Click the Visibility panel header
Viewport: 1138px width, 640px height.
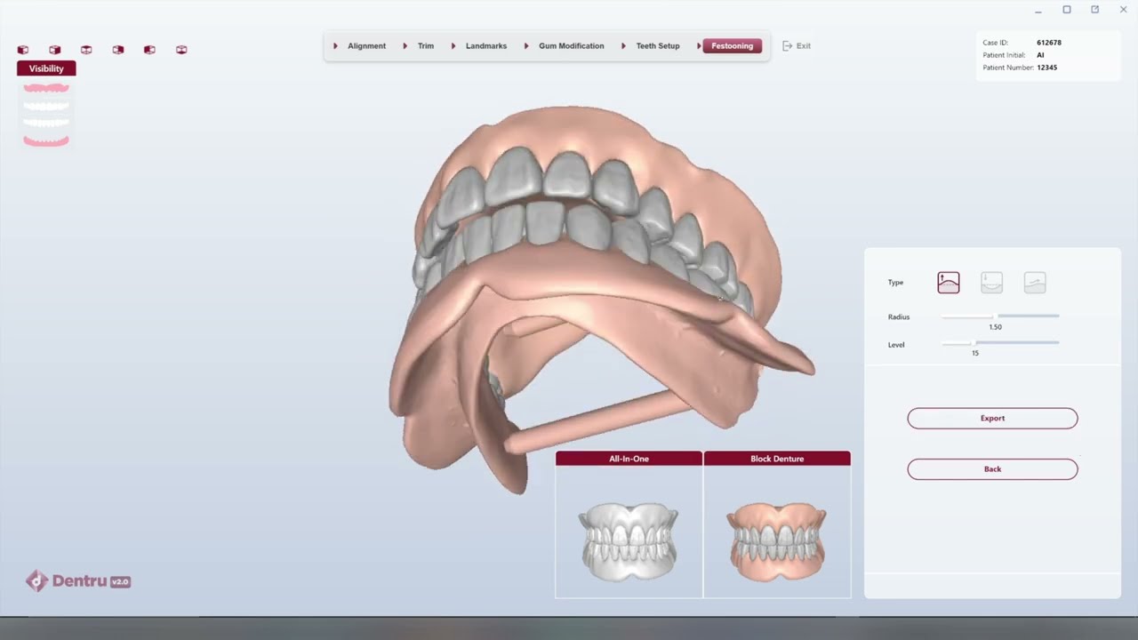[46, 68]
